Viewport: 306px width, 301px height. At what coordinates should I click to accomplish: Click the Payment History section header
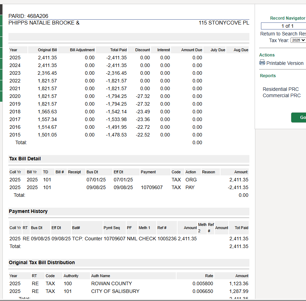(28, 211)
